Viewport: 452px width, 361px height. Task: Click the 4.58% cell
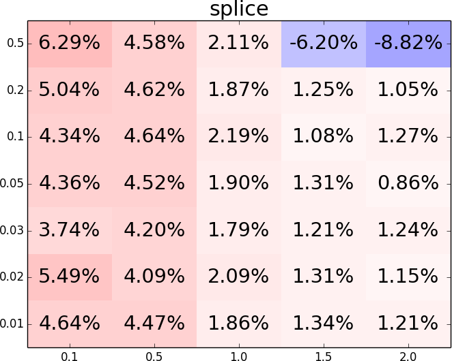click(x=154, y=44)
